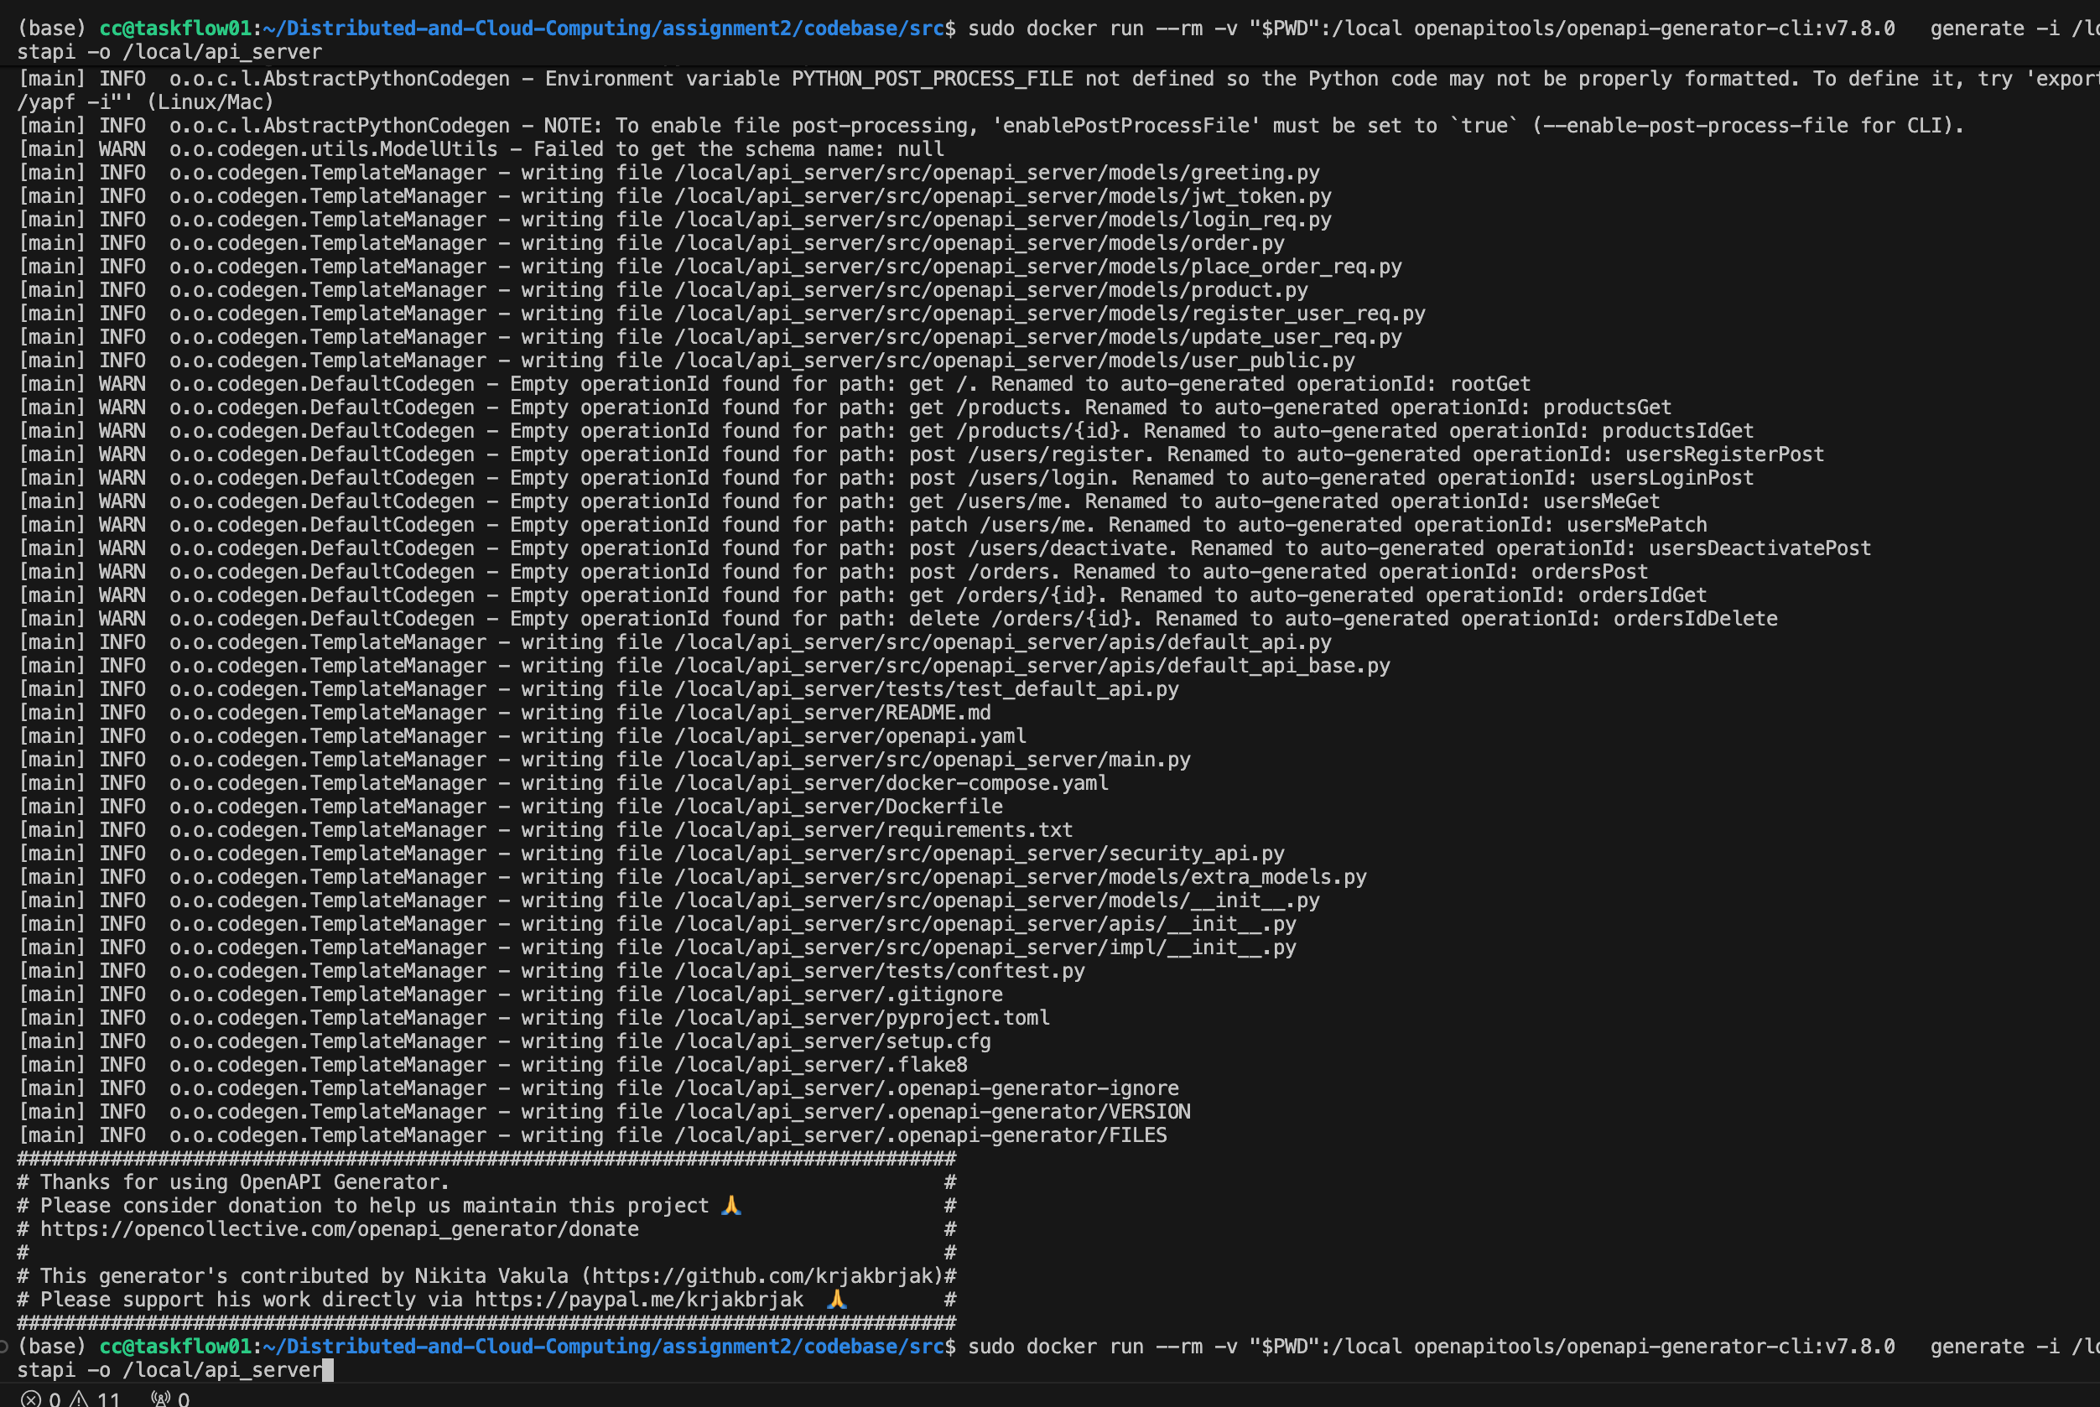Open requirements.txt path in terminal output

click(872, 829)
